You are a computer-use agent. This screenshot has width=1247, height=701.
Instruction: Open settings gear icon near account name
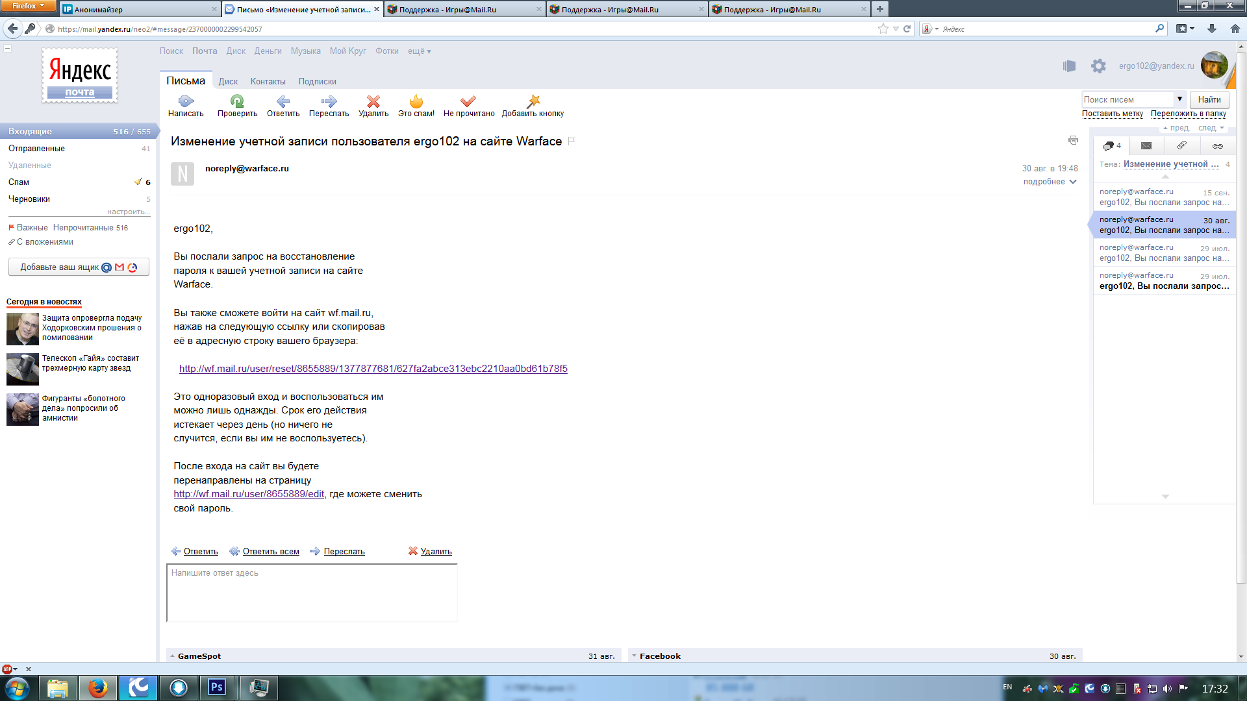point(1098,66)
